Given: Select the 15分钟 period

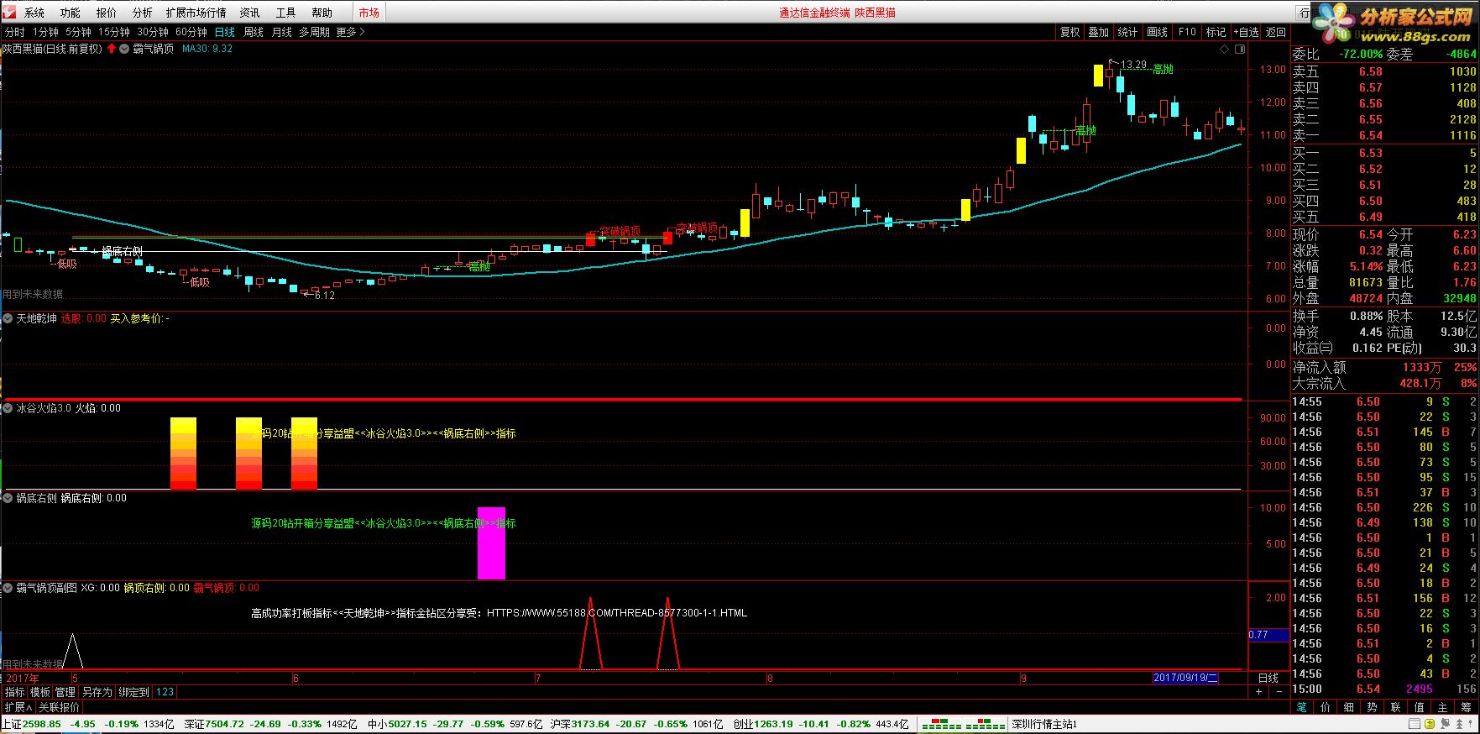Looking at the screenshot, I should pos(114,32).
